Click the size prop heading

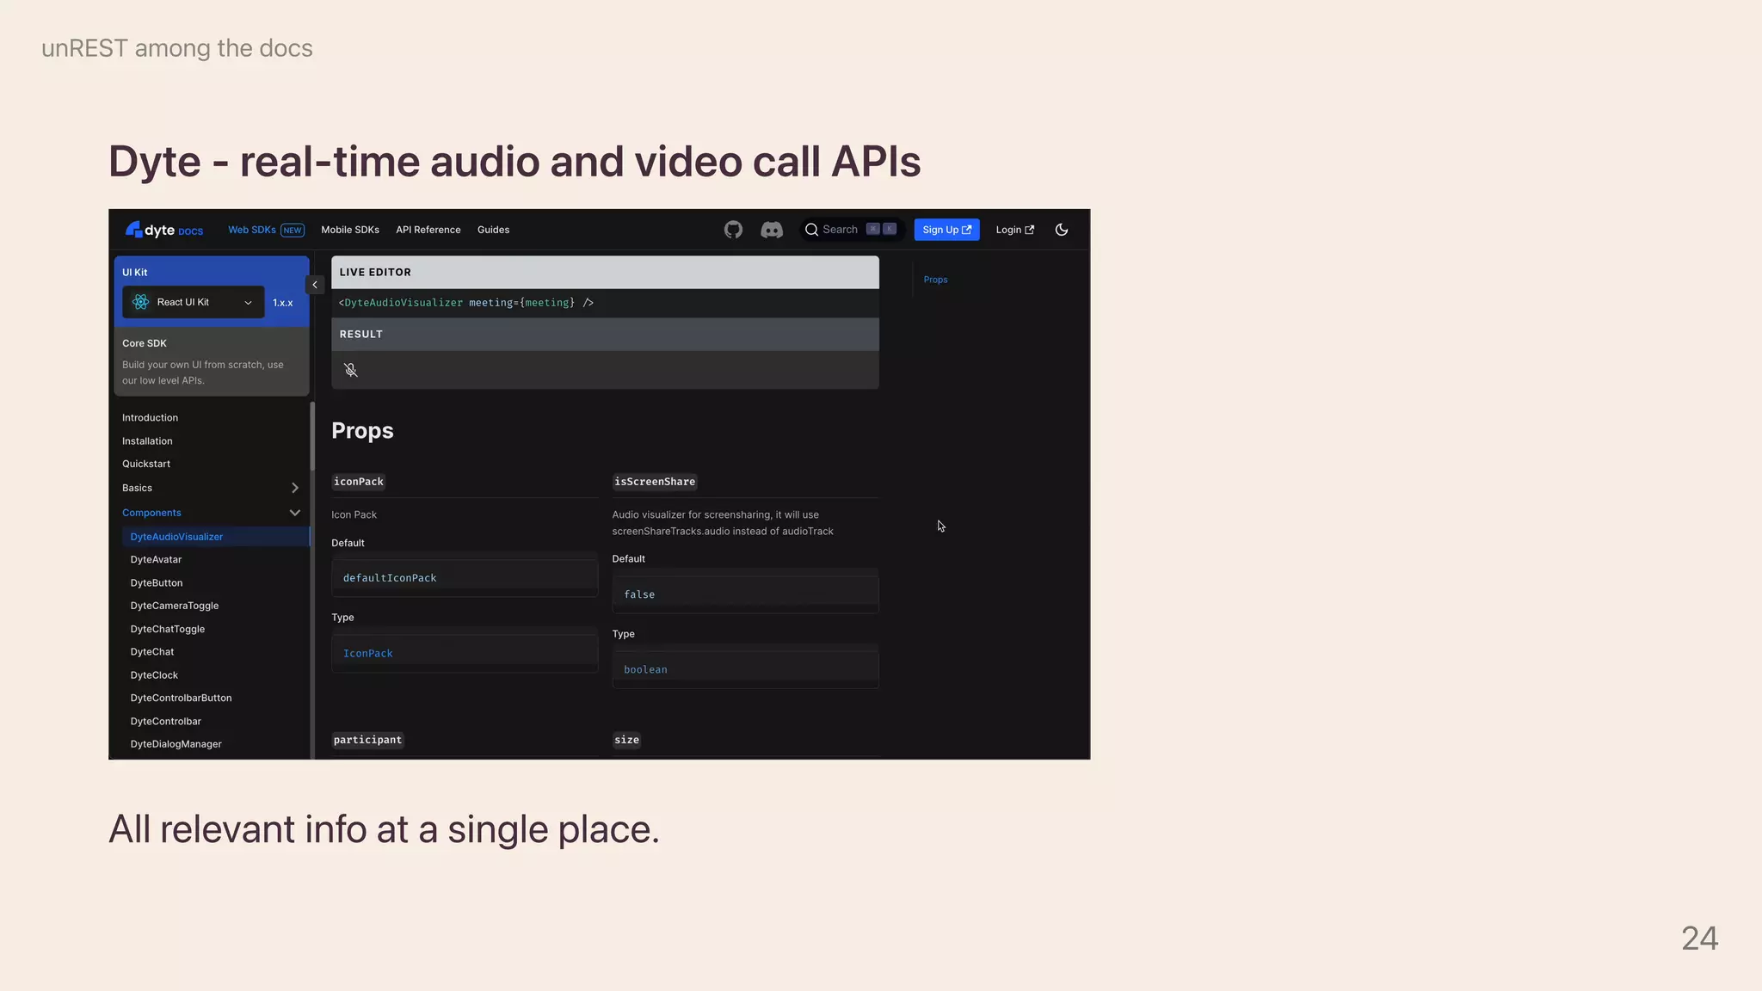[626, 740]
